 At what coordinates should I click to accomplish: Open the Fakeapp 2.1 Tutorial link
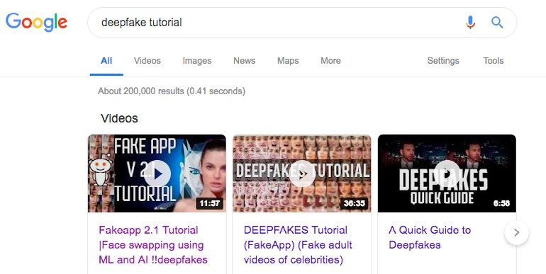(x=153, y=245)
